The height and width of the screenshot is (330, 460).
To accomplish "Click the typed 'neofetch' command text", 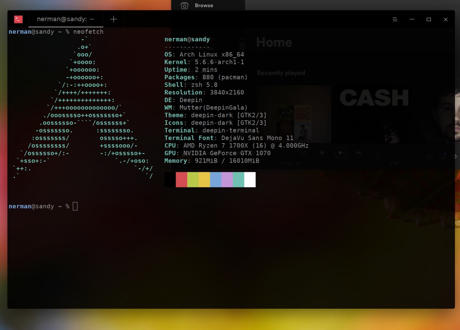I will click(88, 32).
